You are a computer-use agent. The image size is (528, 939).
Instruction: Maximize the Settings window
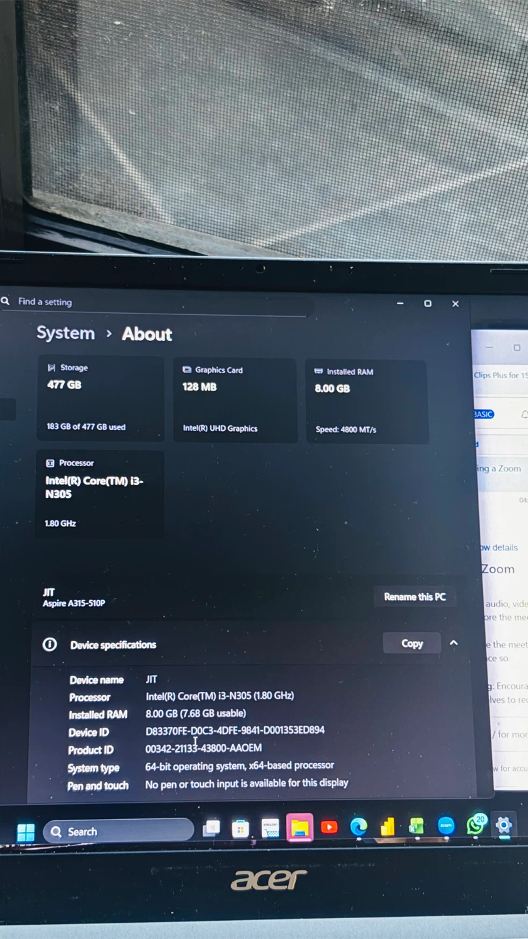(428, 303)
